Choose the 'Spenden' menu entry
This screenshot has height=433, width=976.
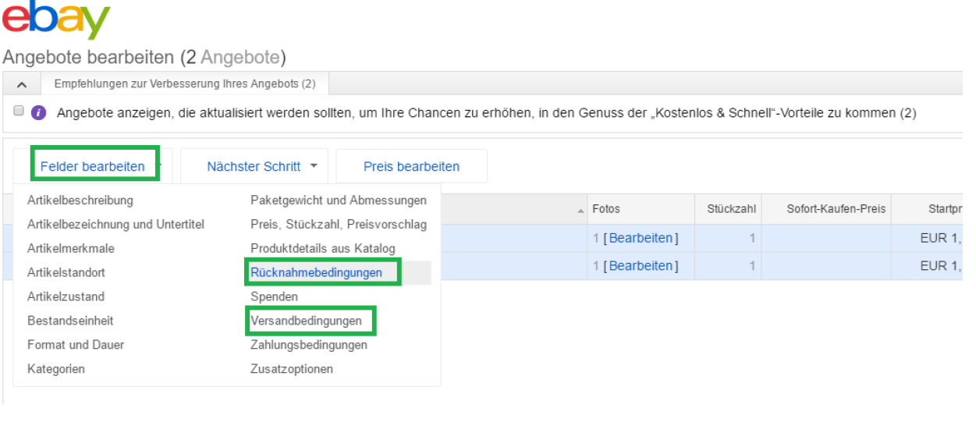tap(274, 297)
